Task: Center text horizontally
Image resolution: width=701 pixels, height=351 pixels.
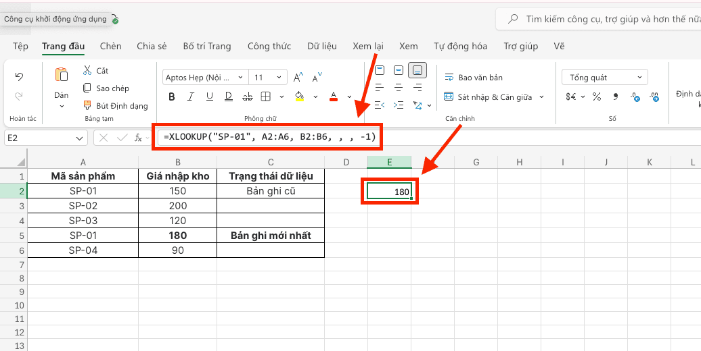Action: [399, 87]
